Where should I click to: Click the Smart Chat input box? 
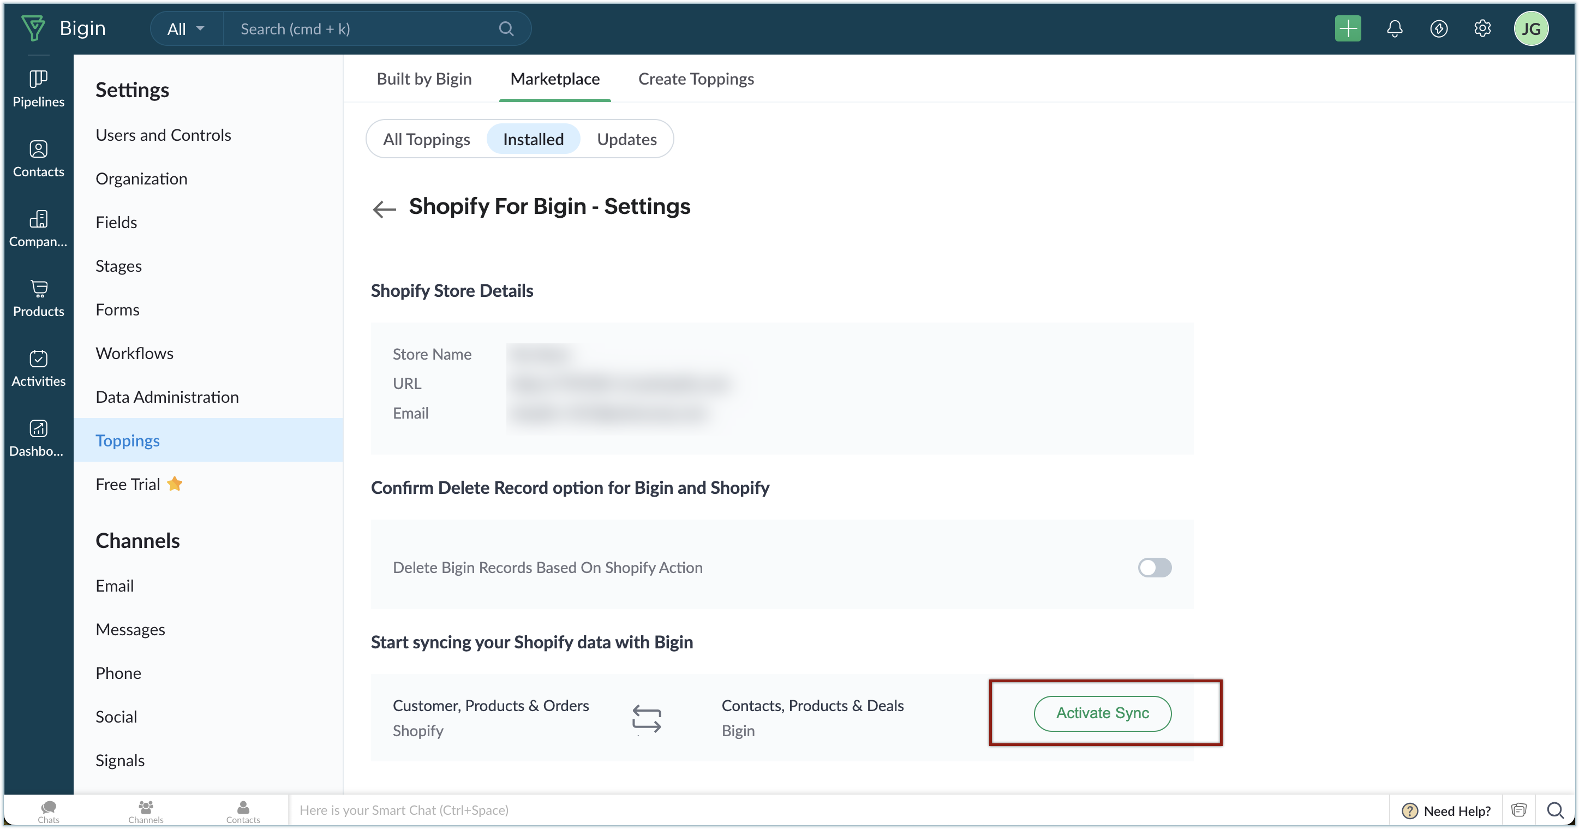[x=838, y=810]
